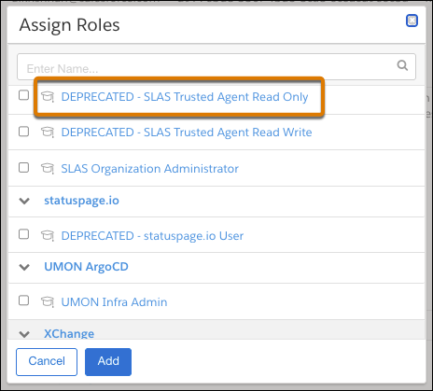Click role icon beside SLAS Trusted Agent Read Only
This screenshot has height=391, width=433.
(48, 96)
